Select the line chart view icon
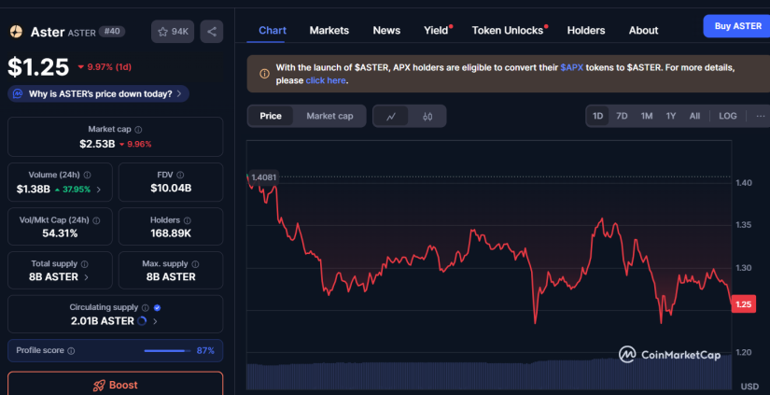Viewport: 770px width, 395px height. [391, 117]
